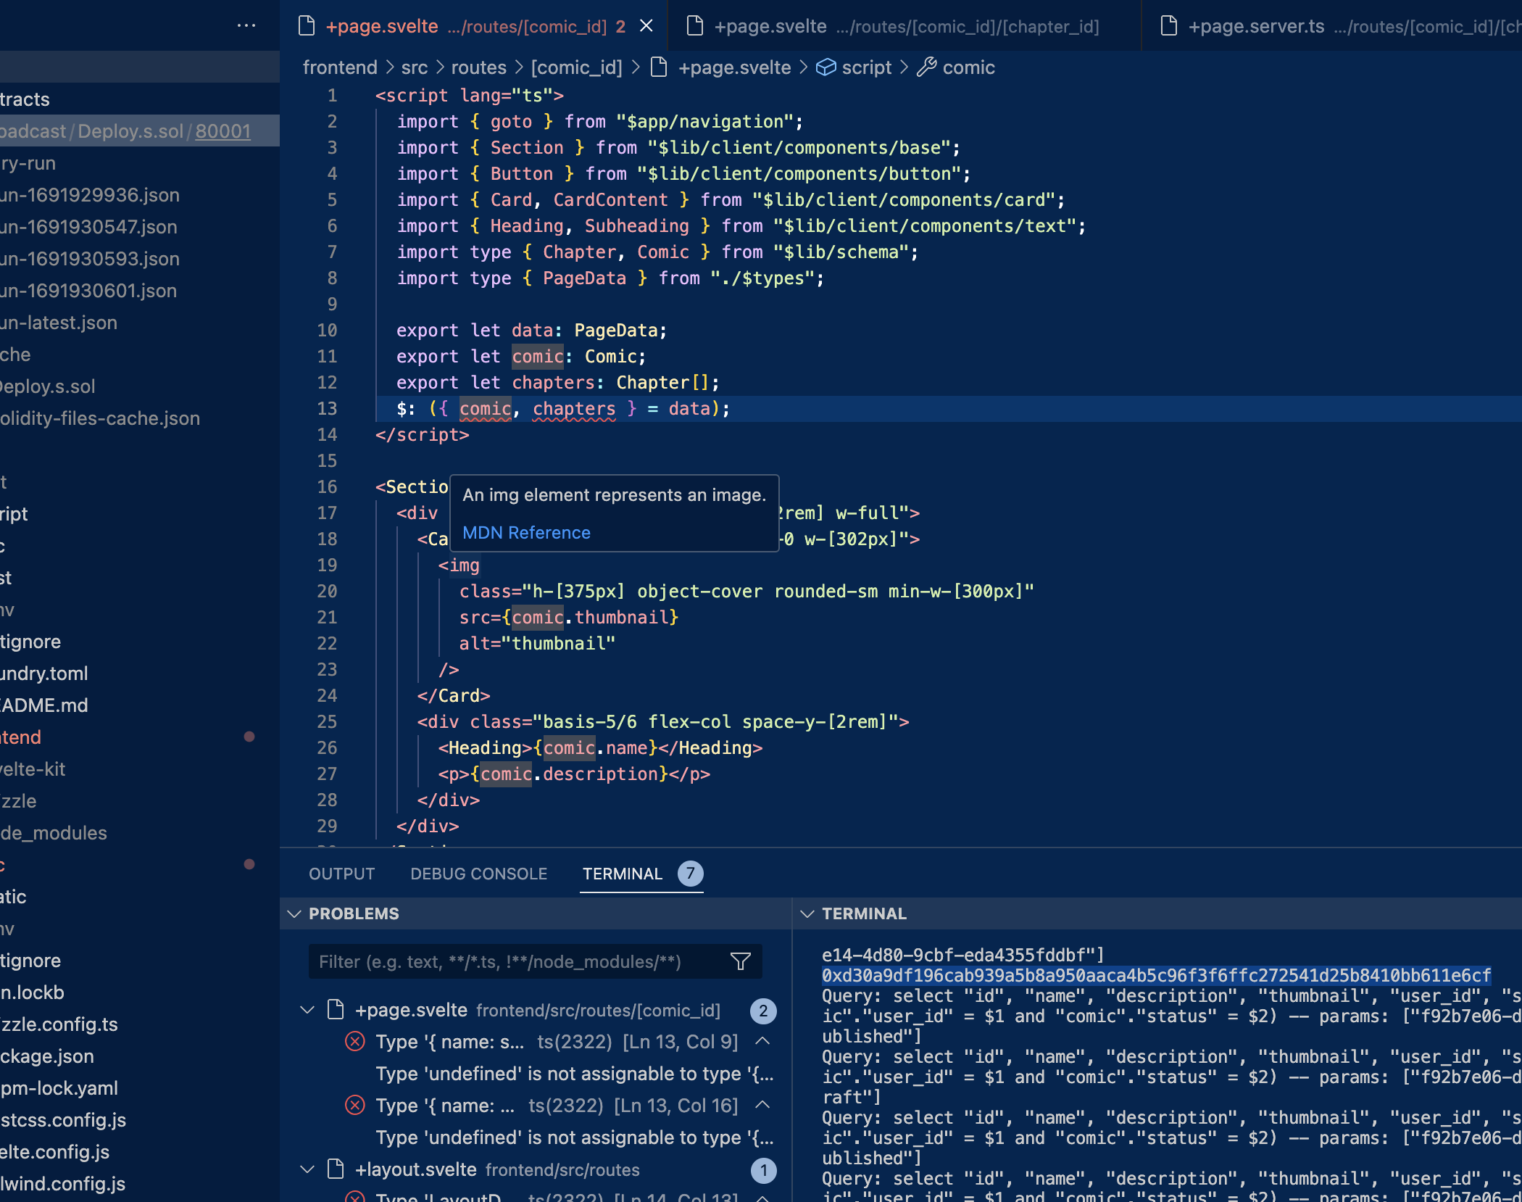Click the file icon in breadcrumb before +page.svelte

pyautogui.click(x=659, y=67)
